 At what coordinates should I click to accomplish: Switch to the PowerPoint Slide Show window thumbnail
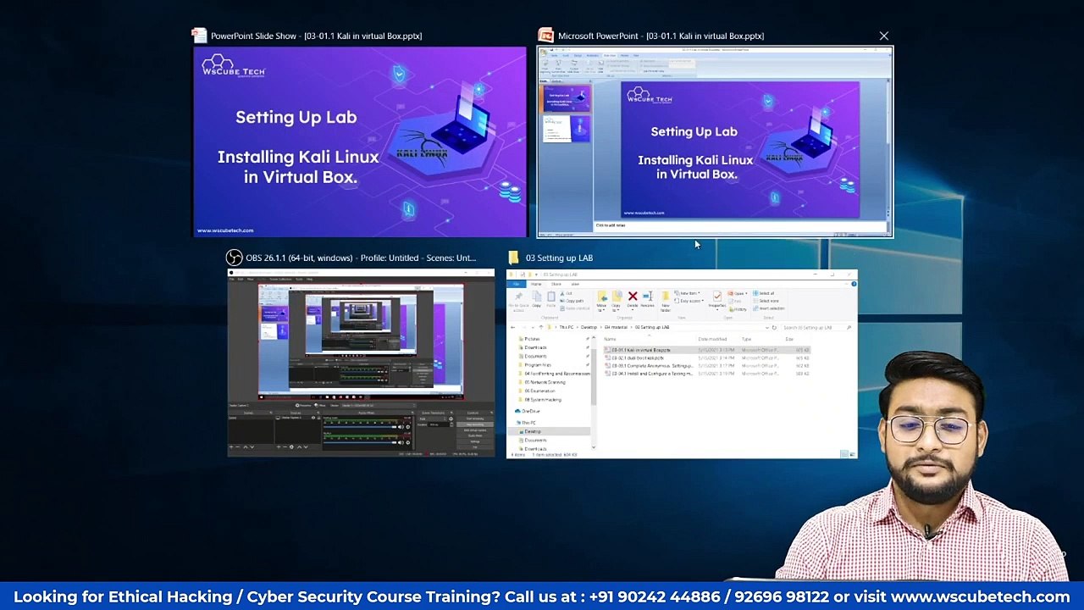(x=360, y=141)
